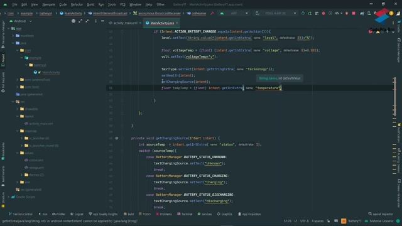Open Version Control tool window

point(21,214)
